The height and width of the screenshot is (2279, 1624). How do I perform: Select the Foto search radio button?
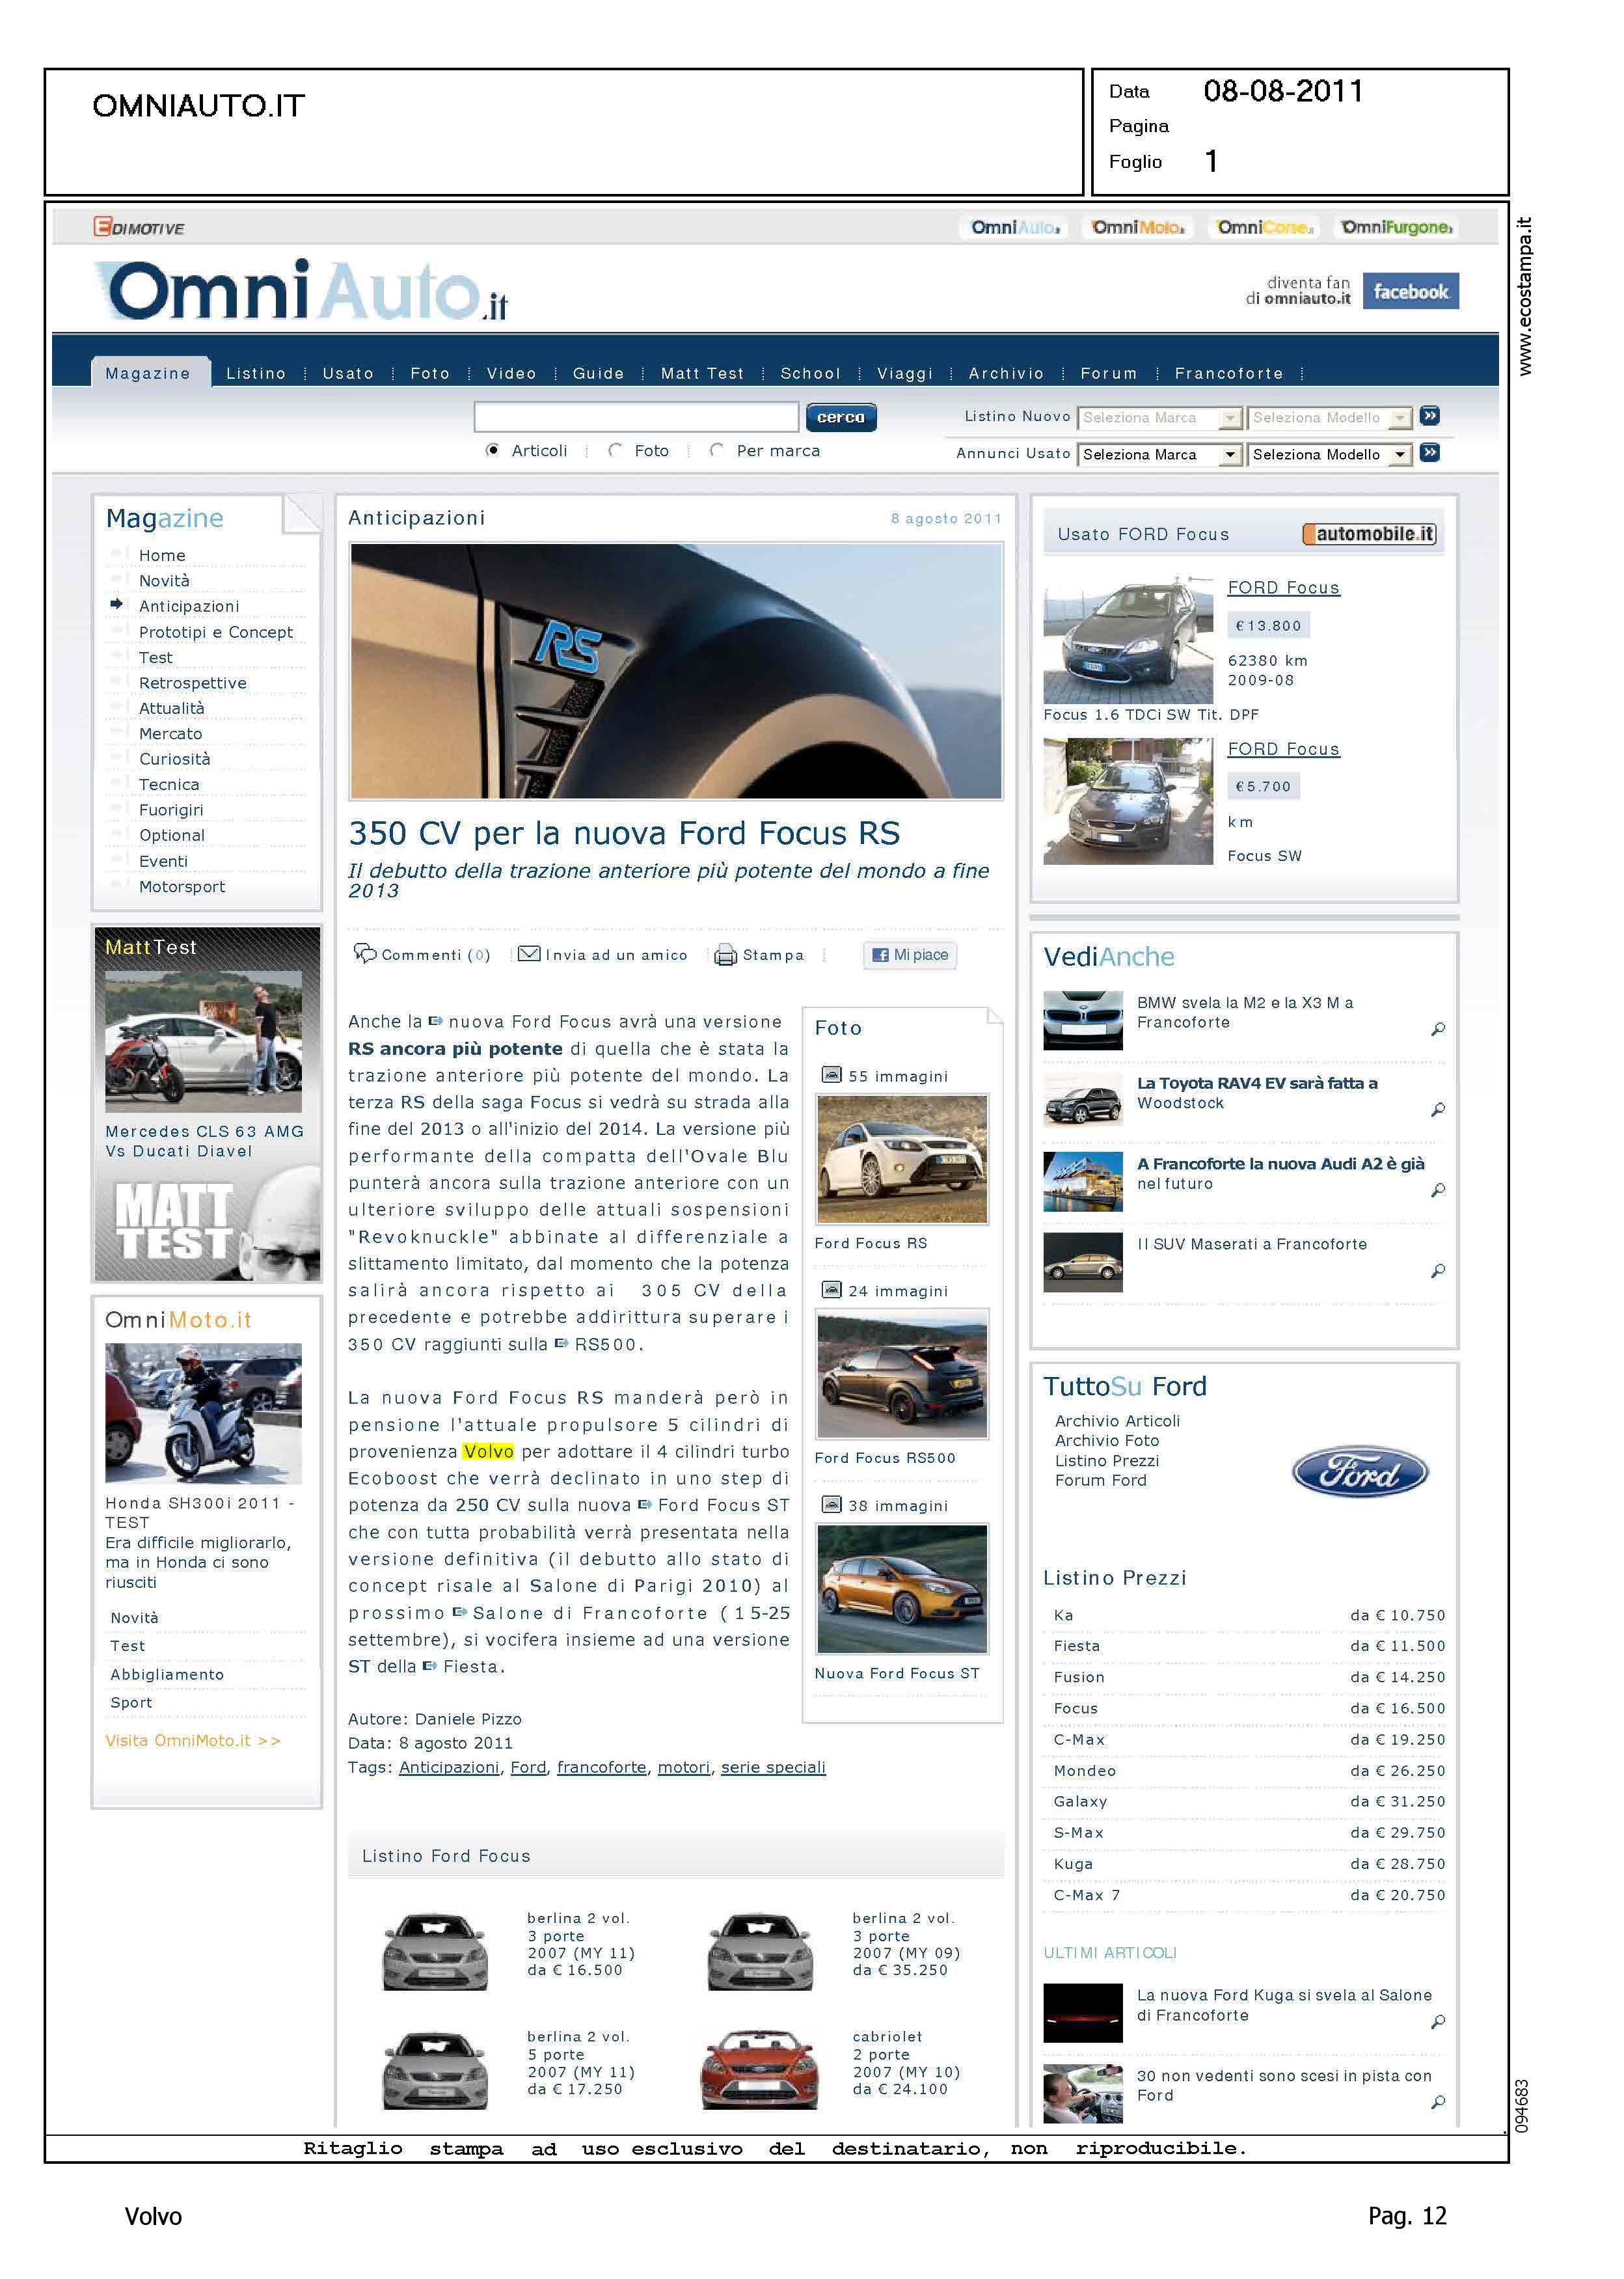[615, 451]
